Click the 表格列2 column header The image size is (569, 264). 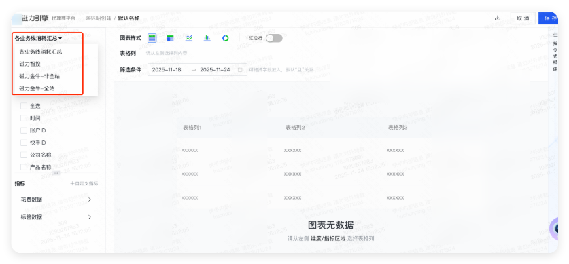coord(295,128)
